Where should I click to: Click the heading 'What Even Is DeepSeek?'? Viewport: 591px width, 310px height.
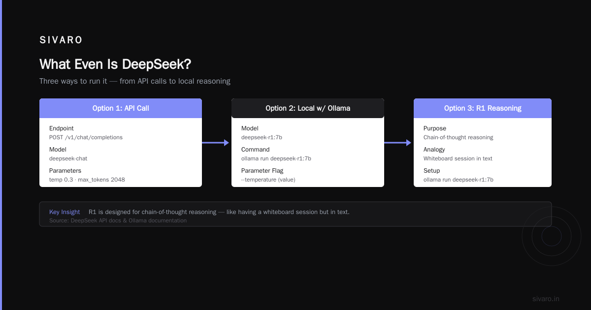pyautogui.click(x=115, y=64)
